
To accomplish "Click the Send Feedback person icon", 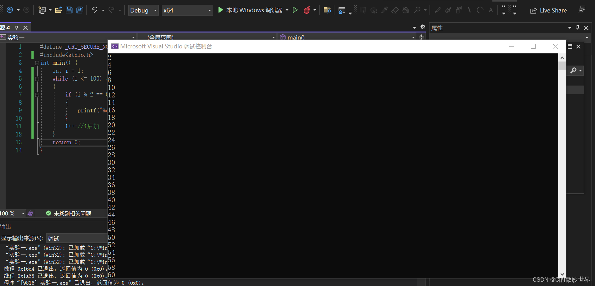I will (582, 9).
